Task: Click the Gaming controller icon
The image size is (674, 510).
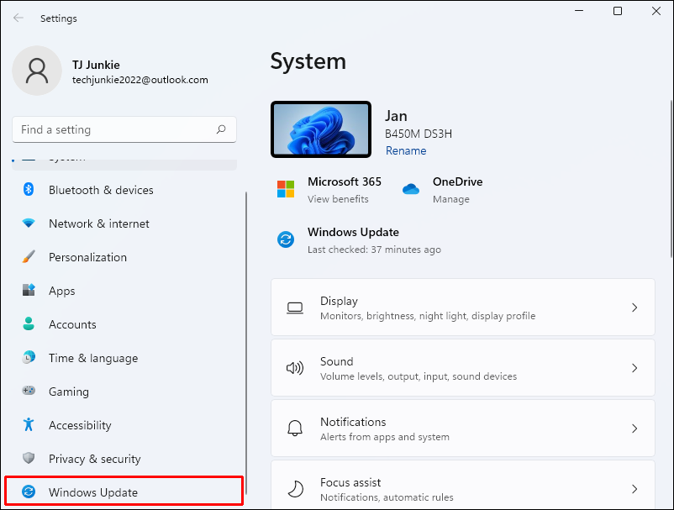Action: 29,391
